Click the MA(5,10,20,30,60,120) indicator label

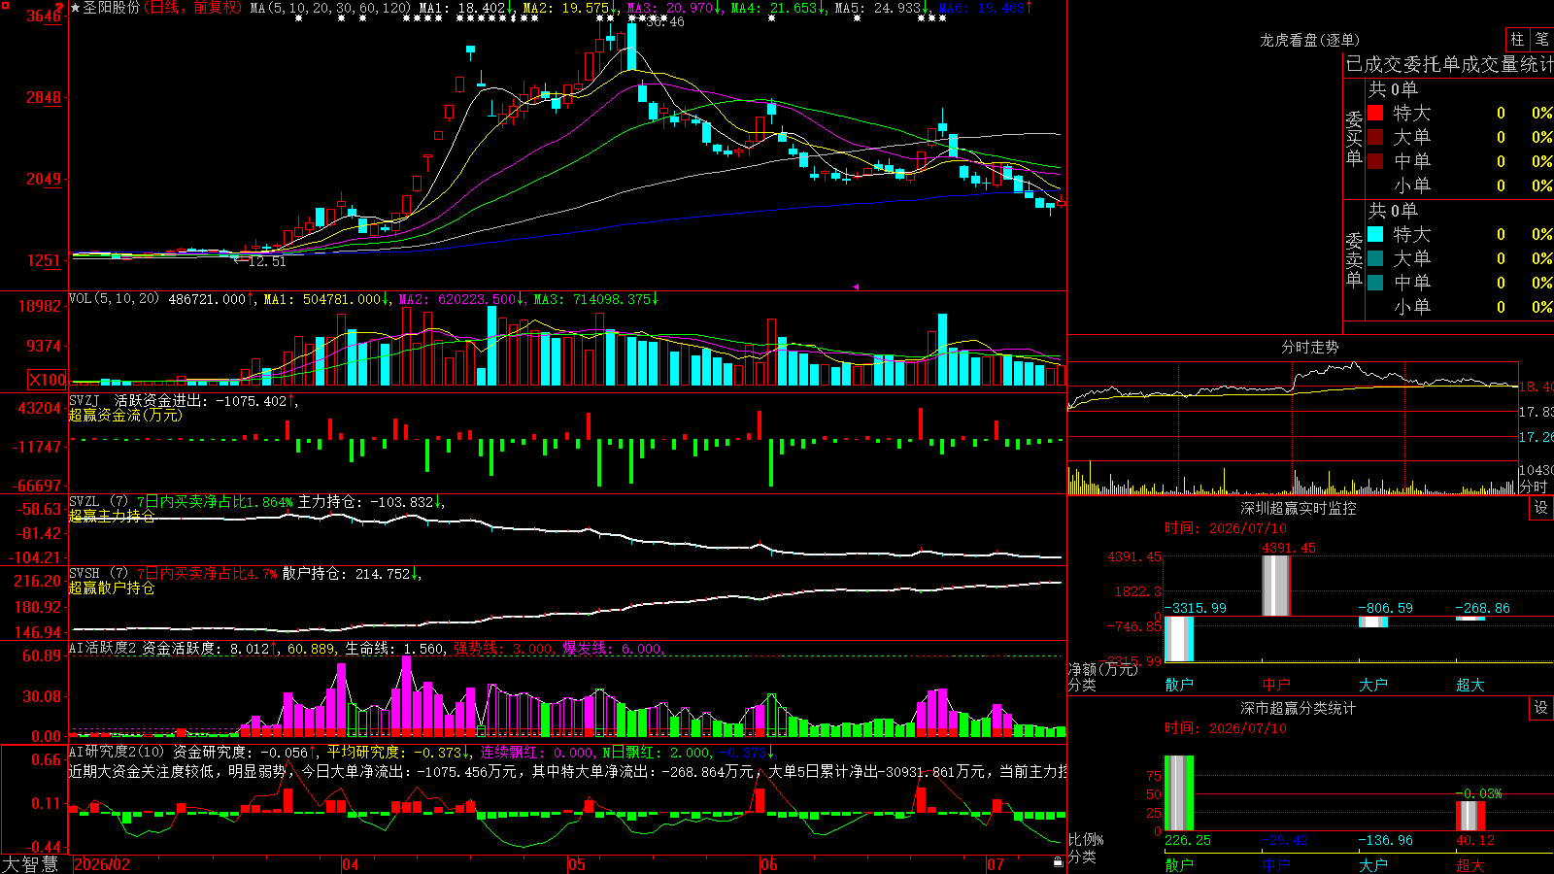click(329, 8)
